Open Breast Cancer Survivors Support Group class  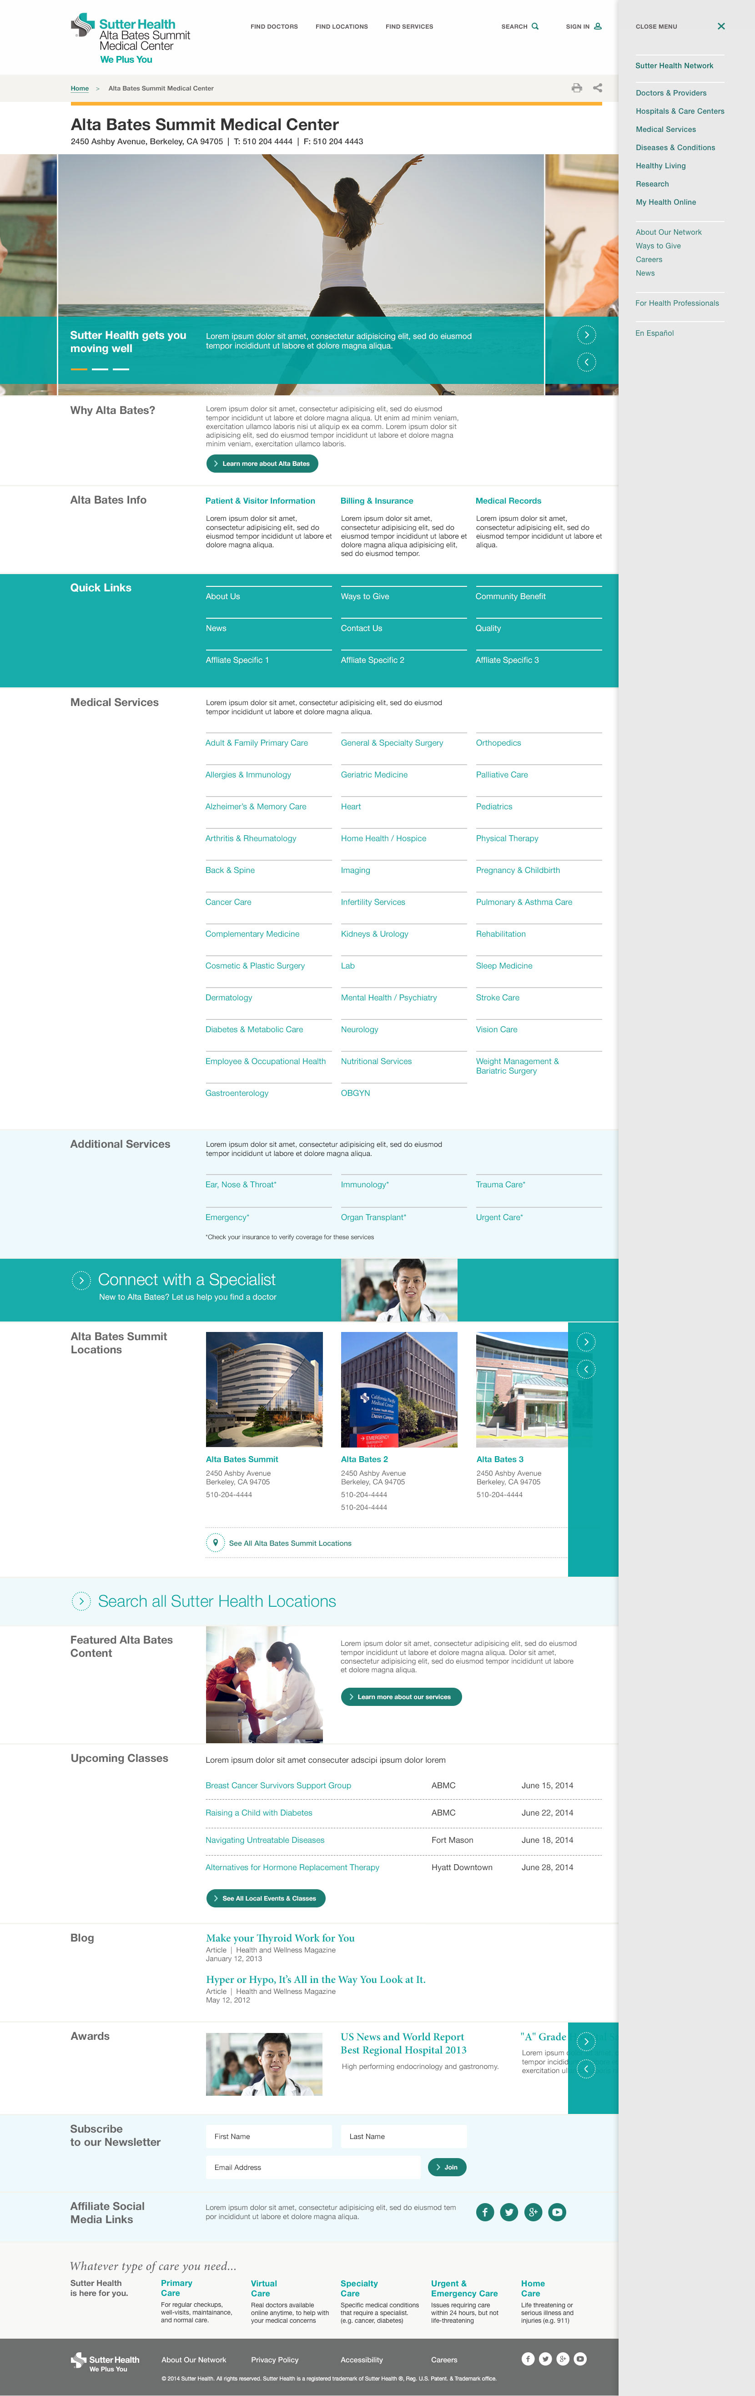click(x=278, y=1785)
